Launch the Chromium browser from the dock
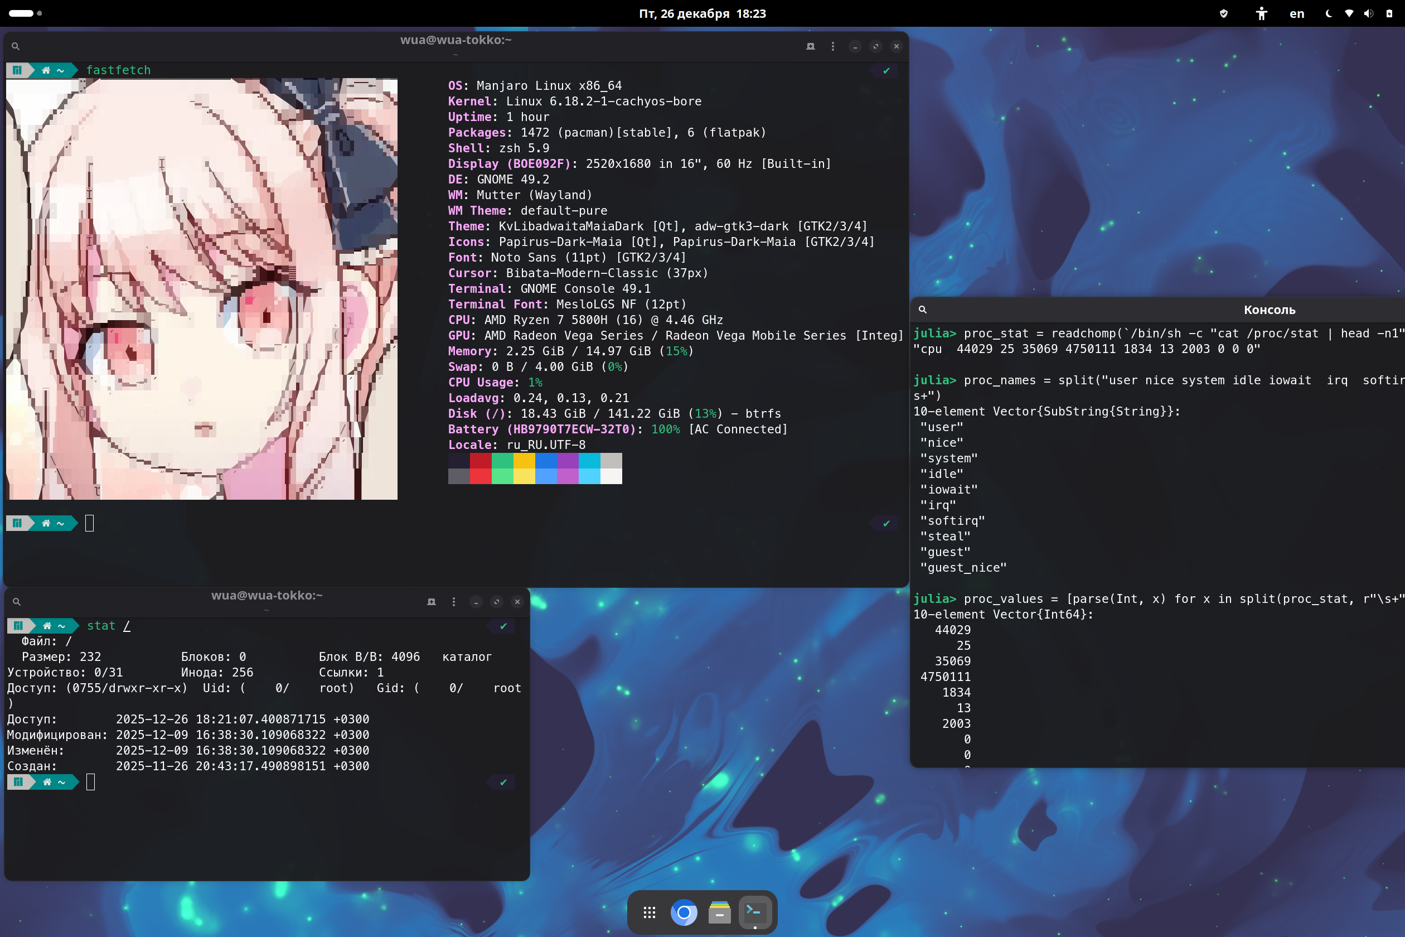This screenshot has width=1405, height=937. point(684,912)
